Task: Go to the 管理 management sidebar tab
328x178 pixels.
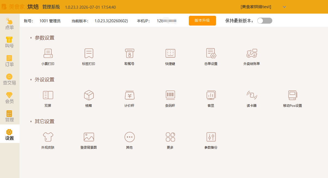Action: (10, 116)
